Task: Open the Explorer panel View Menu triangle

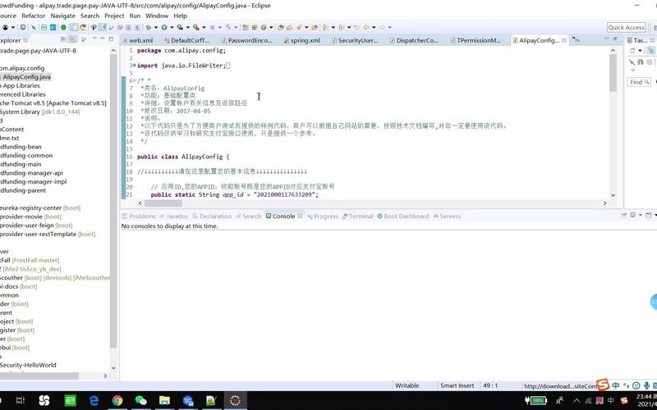Action: click(x=94, y=39)
